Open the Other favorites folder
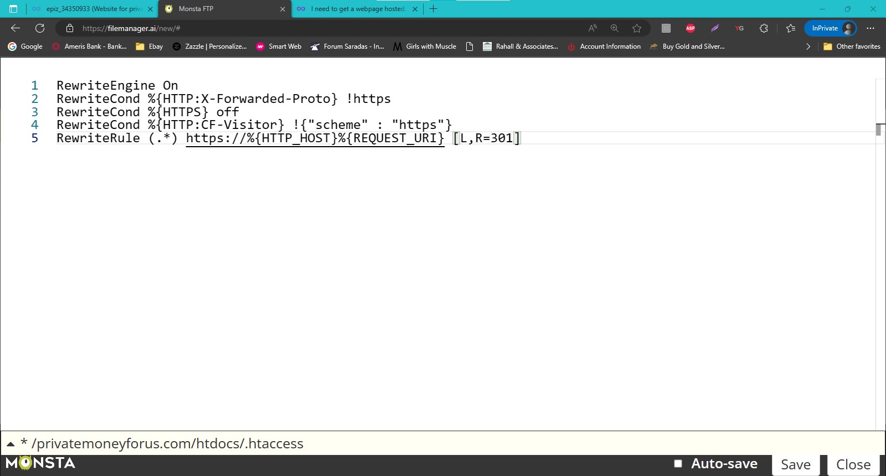The height and width of the screenshot is (476, 886). pos(852,46)
